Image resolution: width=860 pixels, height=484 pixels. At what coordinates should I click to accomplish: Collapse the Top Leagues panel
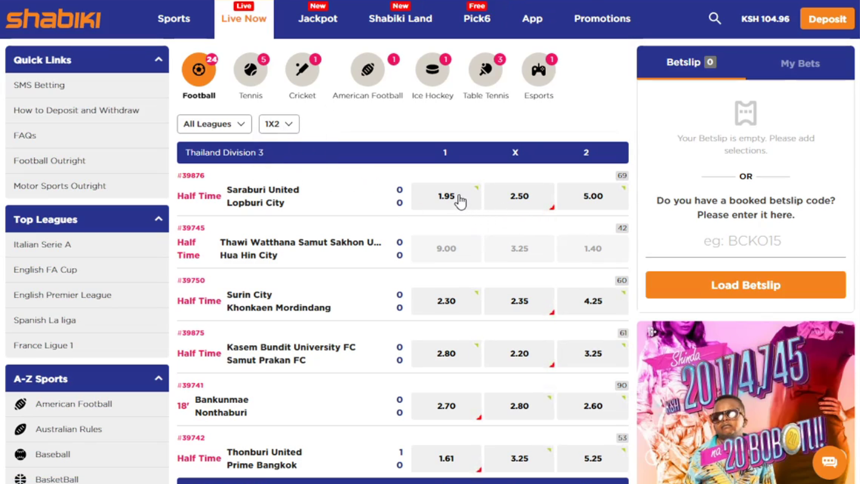[158, 219]
